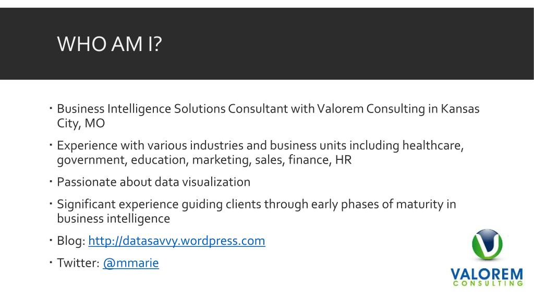The height and width of the screenshot is (300, 534).
Task: Click the bullet marker before Blog line
Action: (x=51, y=241)
